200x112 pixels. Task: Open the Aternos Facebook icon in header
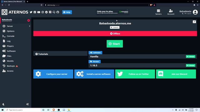(35, 12)
